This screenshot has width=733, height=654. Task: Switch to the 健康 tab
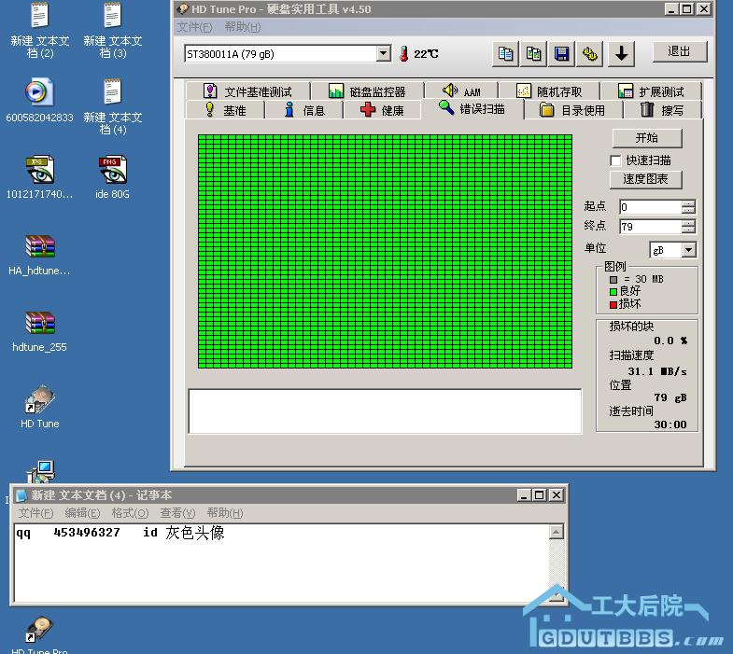(x=383, y=110)
